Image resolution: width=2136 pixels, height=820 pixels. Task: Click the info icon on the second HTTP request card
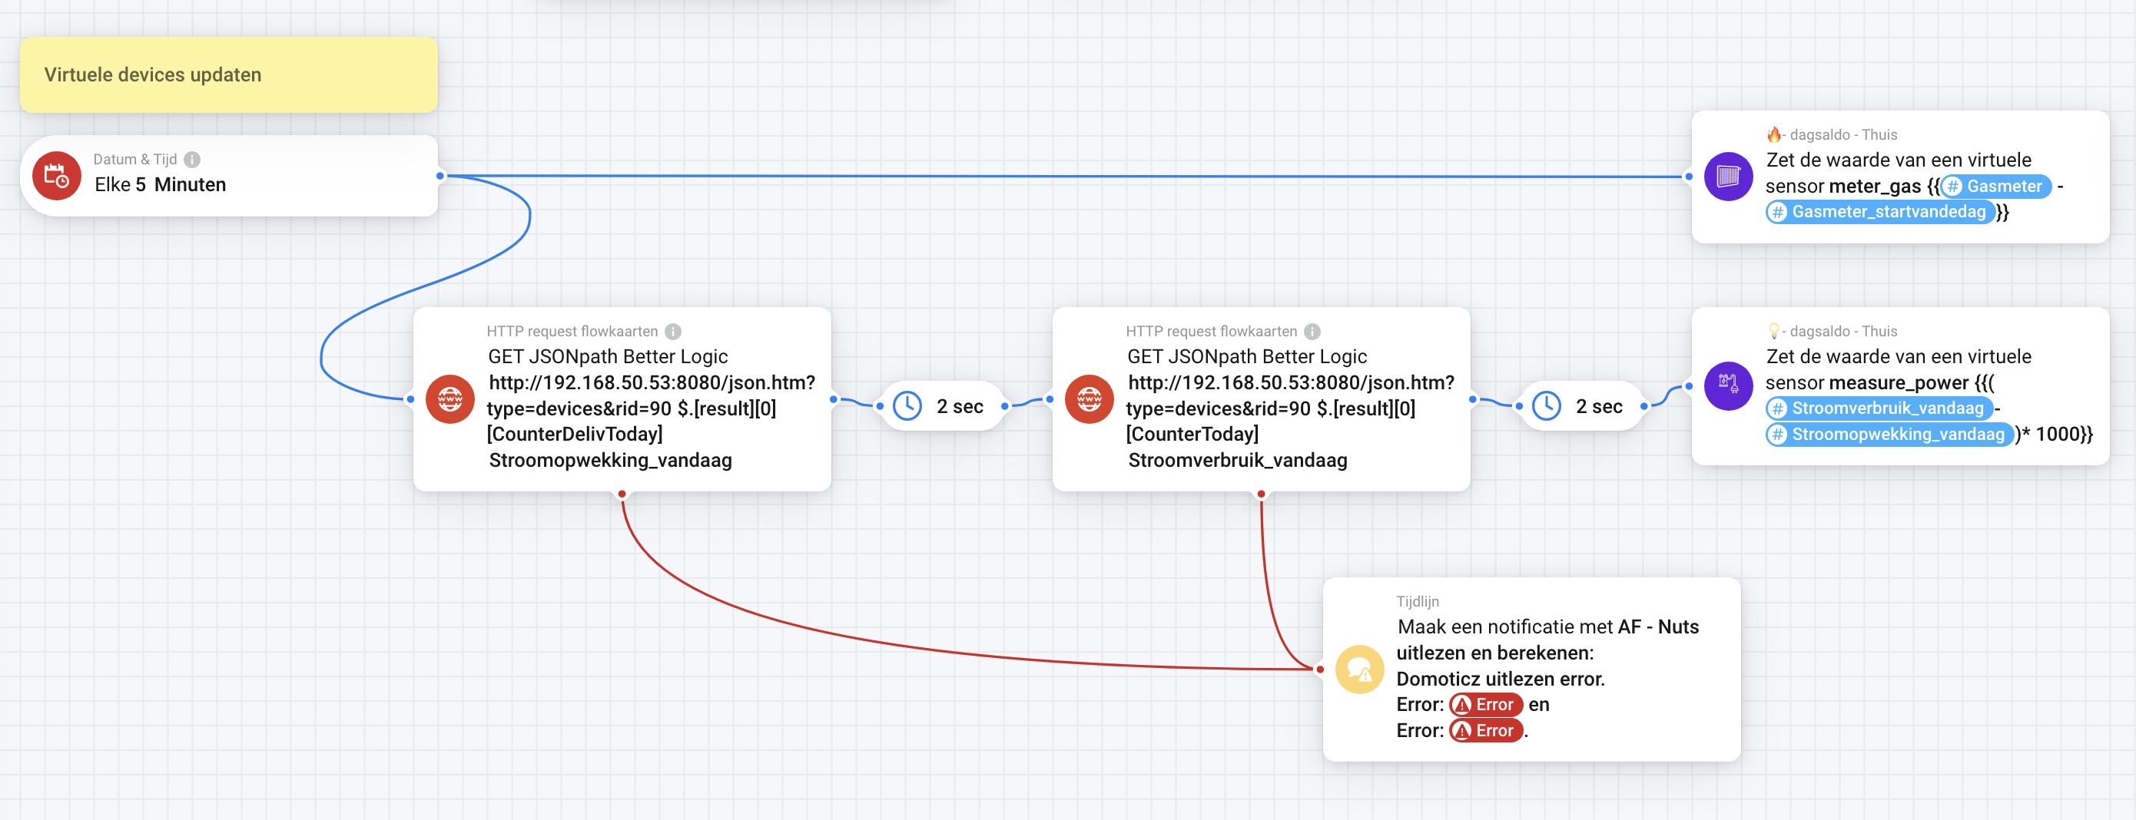[1312, 332]
